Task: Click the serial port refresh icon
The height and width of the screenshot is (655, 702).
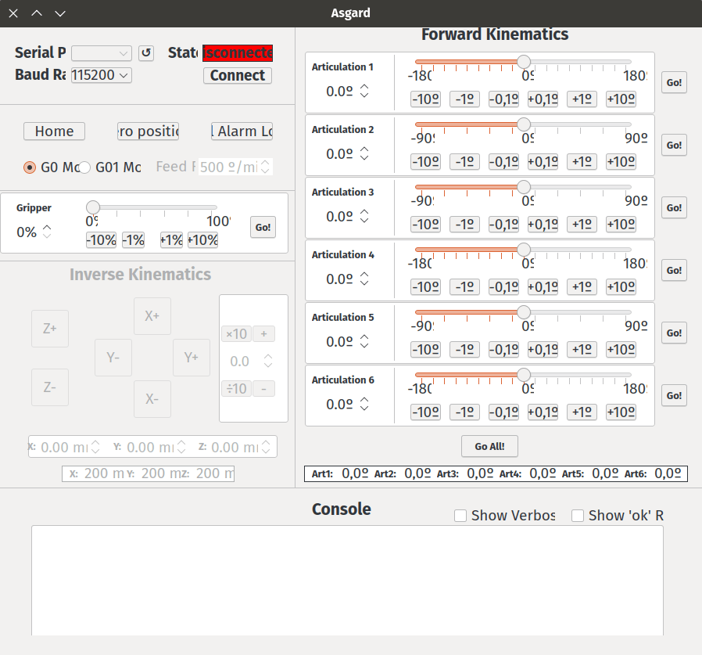Action: [x=146, y=53]
